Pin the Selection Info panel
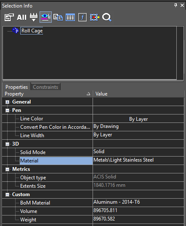 [175, 5]
